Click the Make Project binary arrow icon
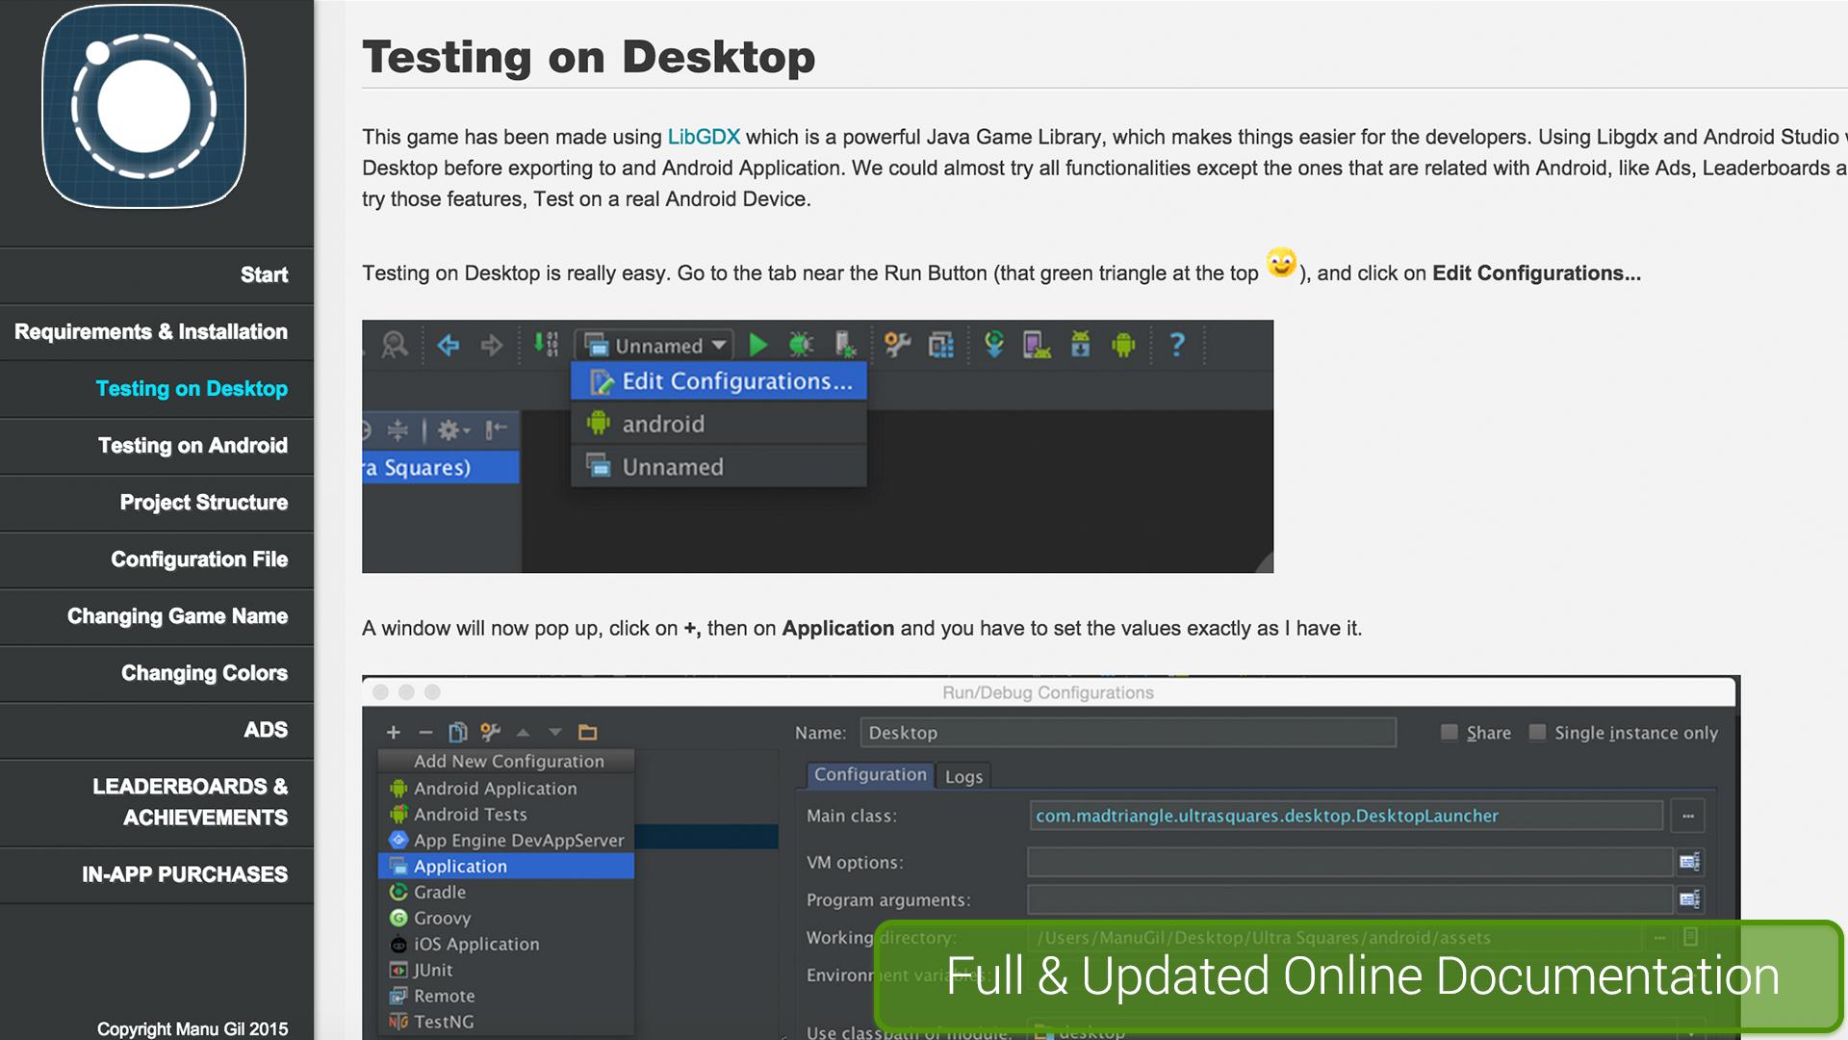Screen dimensions: 1848x1040 pyautogui.click(x=546, y=344)
